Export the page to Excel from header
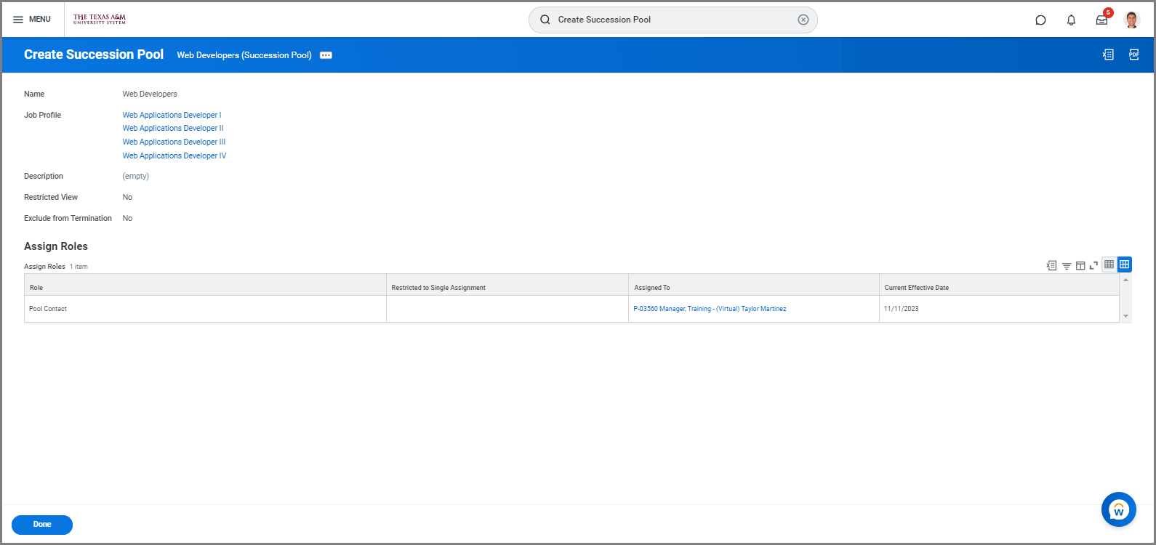 pyautogui.click(x=1107, y=54)
